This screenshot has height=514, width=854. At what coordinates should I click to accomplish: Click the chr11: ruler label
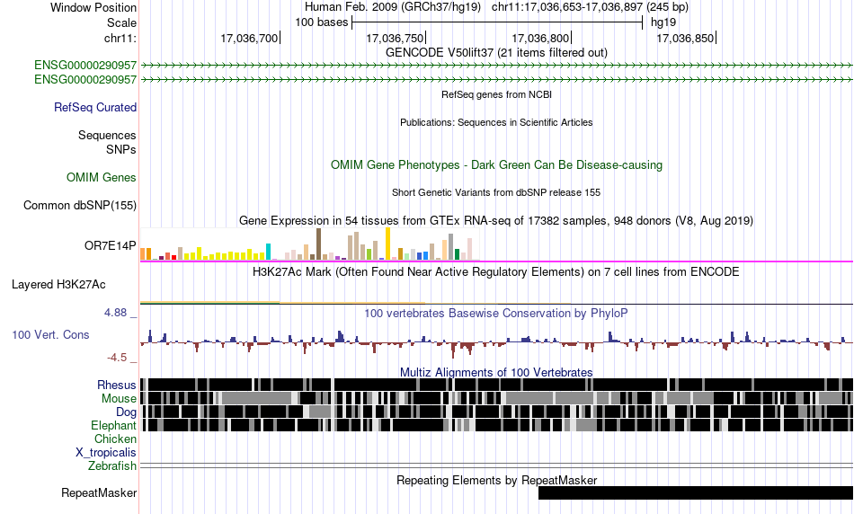(120, 38)
